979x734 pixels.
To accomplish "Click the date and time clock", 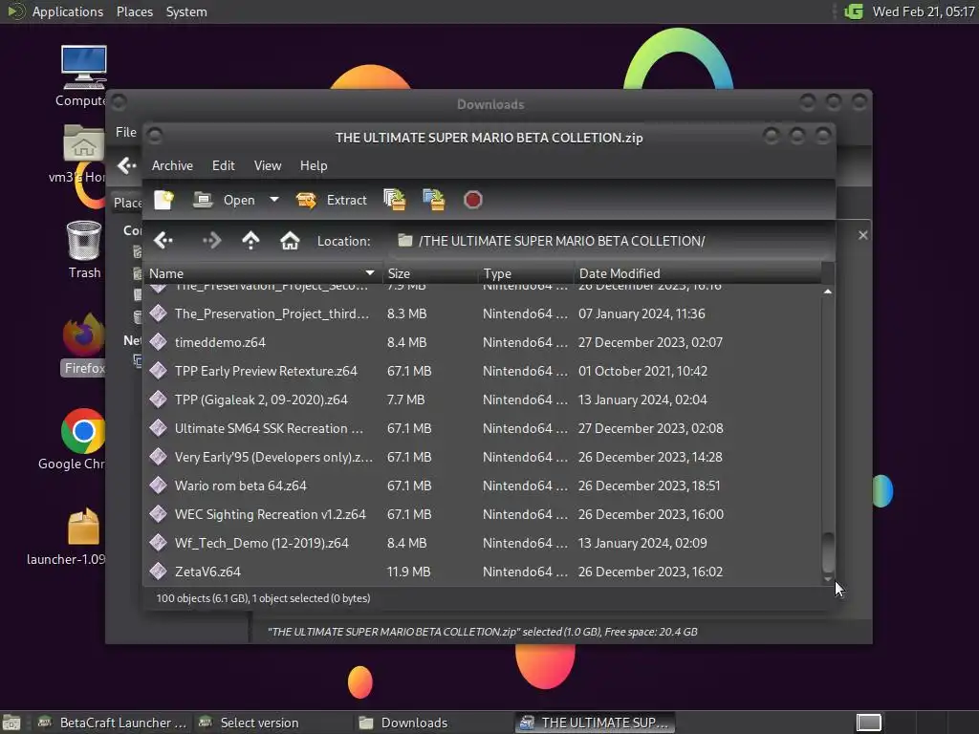I will (924, 11).
